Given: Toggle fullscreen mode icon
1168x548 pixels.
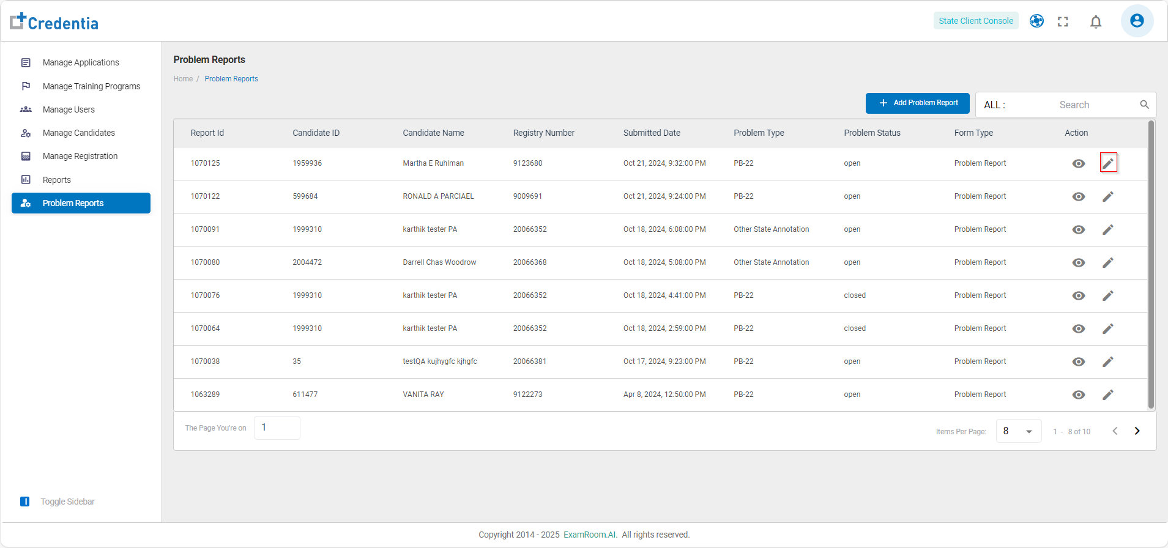Looking at the screenshot, I should 1063,21.
